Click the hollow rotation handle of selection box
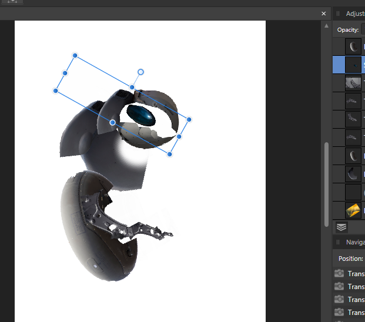The width and height of the screenshot is (365, 322). (140, 72)
